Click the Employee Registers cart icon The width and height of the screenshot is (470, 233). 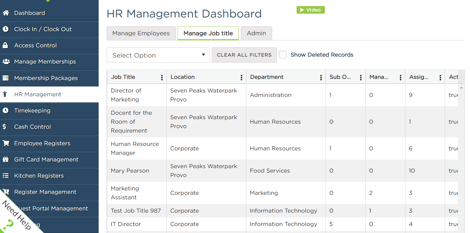[x=6, y=143]
